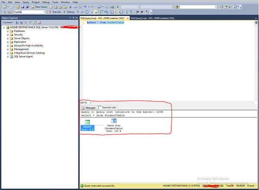Click the Database Engine Query icon
The width and height of the screenshot is (259, 190).
[x=51, y=7]
